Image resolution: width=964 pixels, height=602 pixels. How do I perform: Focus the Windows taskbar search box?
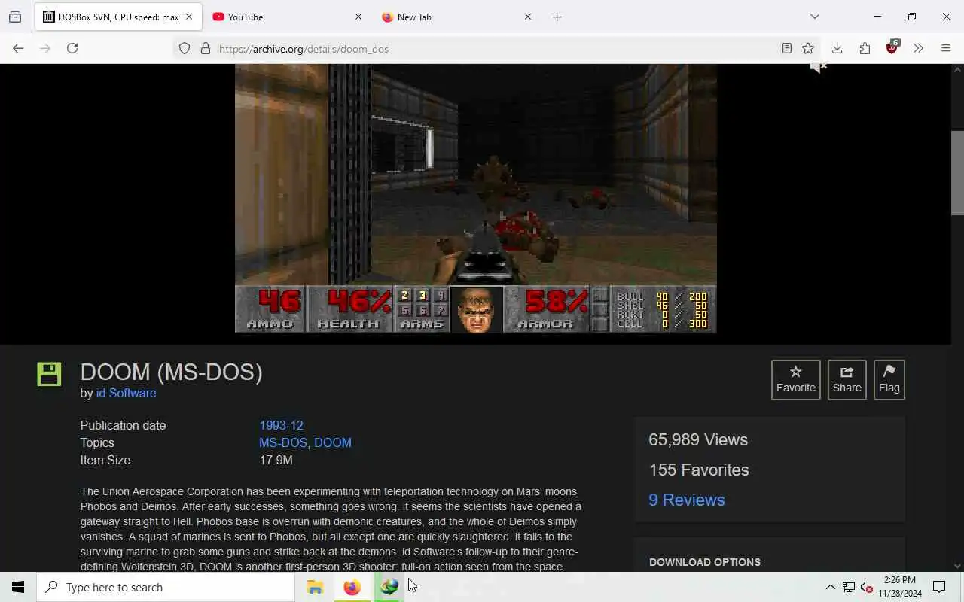pyautogui.click(x=166, y=587)
